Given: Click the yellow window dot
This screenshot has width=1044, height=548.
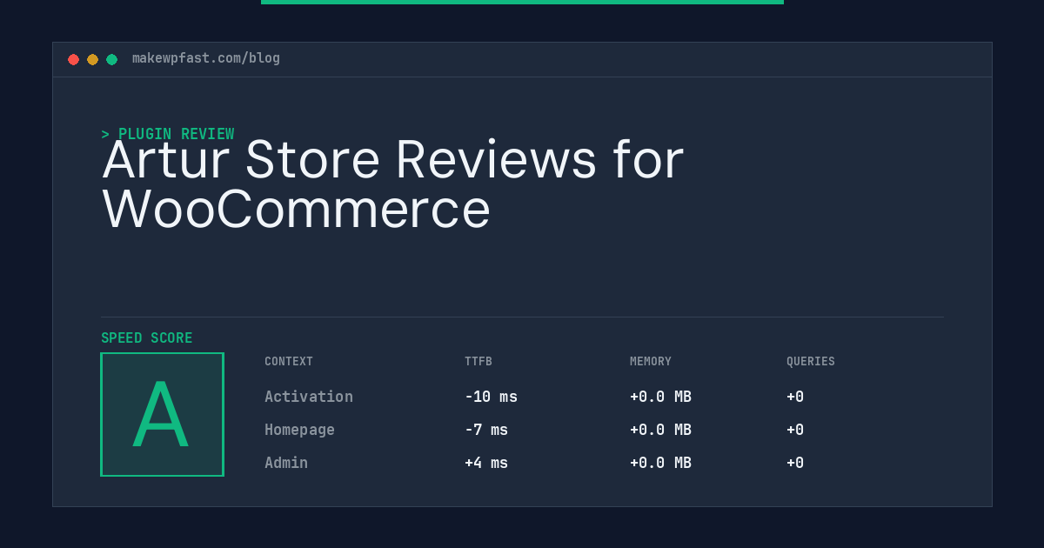Looking at the screenshot, I should pyautogui.click(x=92, y=59).
